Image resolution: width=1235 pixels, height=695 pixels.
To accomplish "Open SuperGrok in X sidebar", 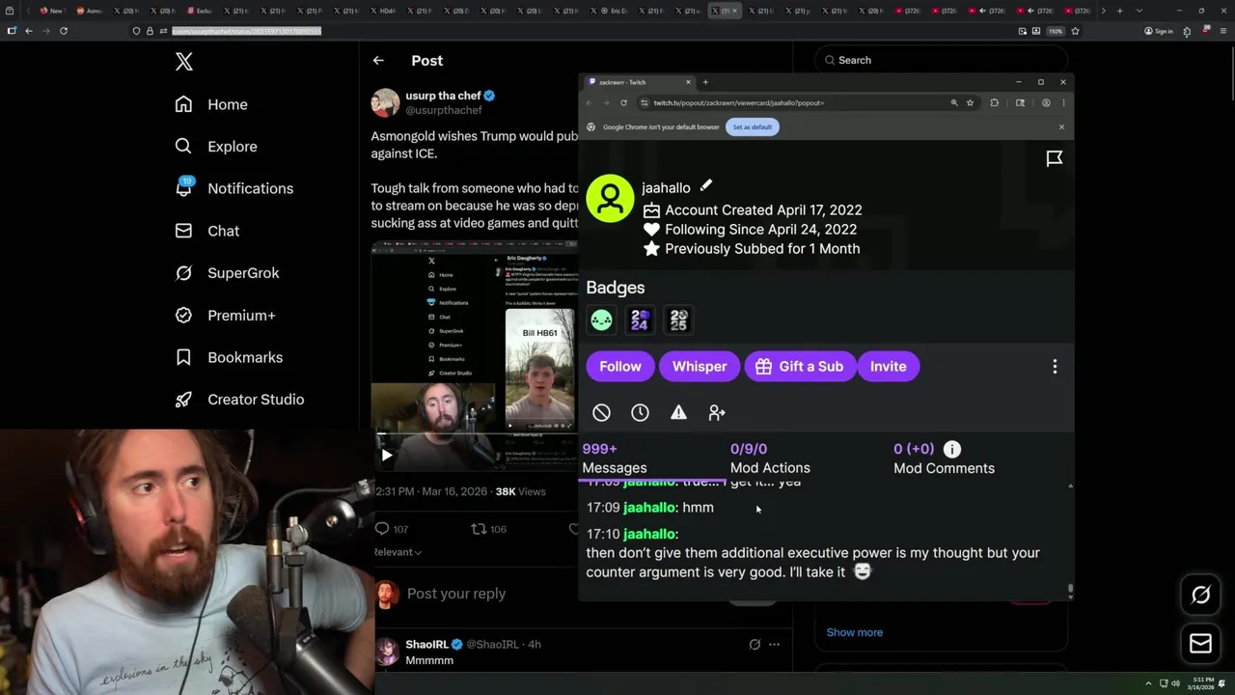I will [228, 273].
